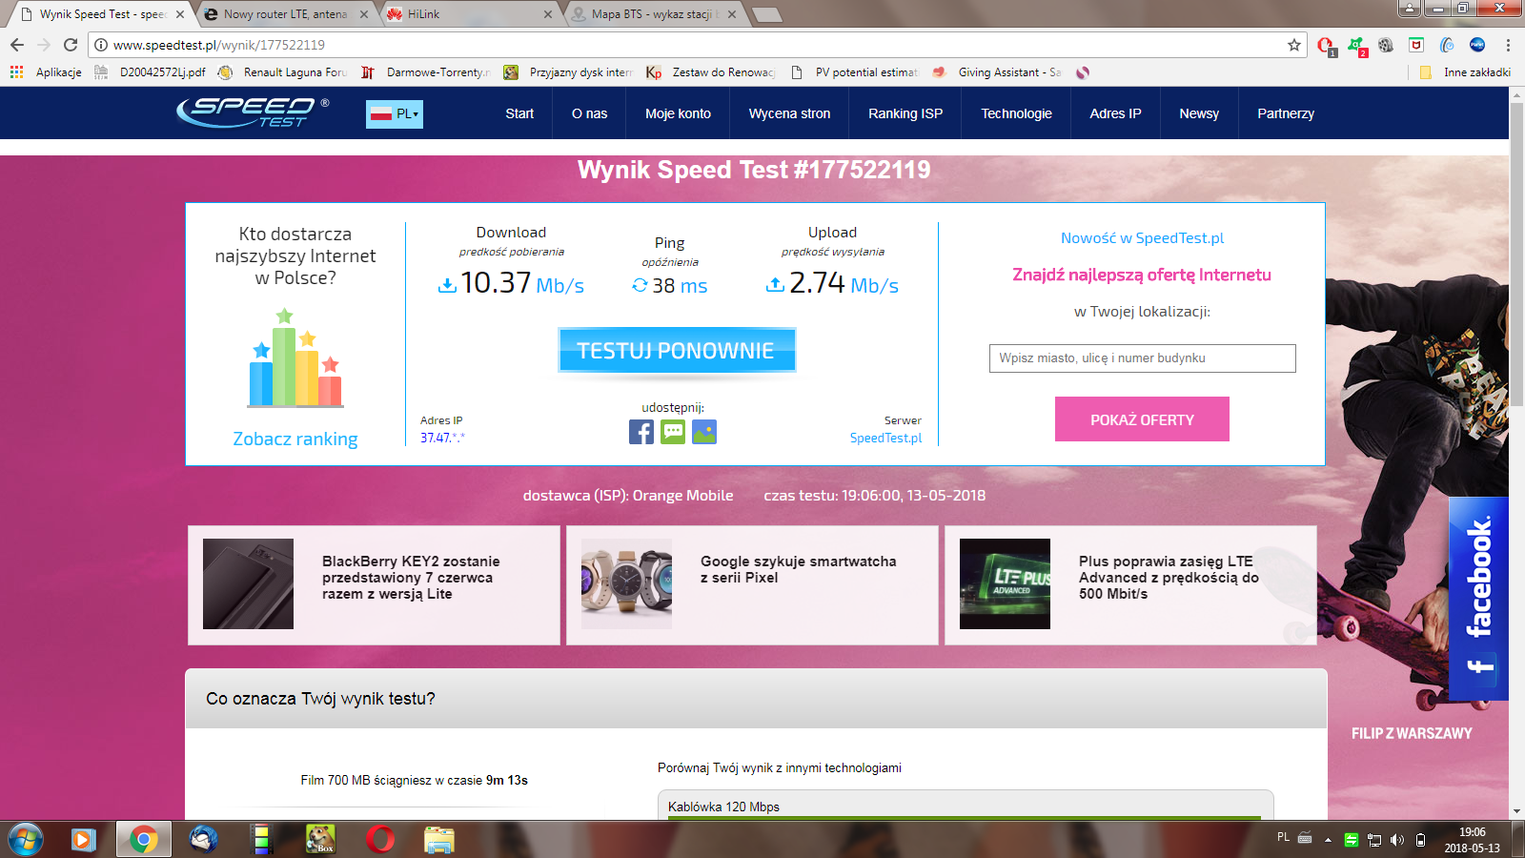Close the HiLink tab
The height and width of the screenshot is (858, 1525).
(548, 14)
